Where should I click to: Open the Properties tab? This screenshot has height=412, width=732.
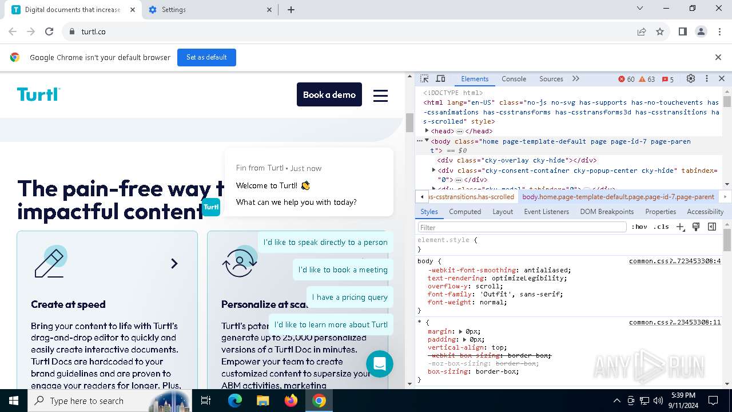(661, 212)
